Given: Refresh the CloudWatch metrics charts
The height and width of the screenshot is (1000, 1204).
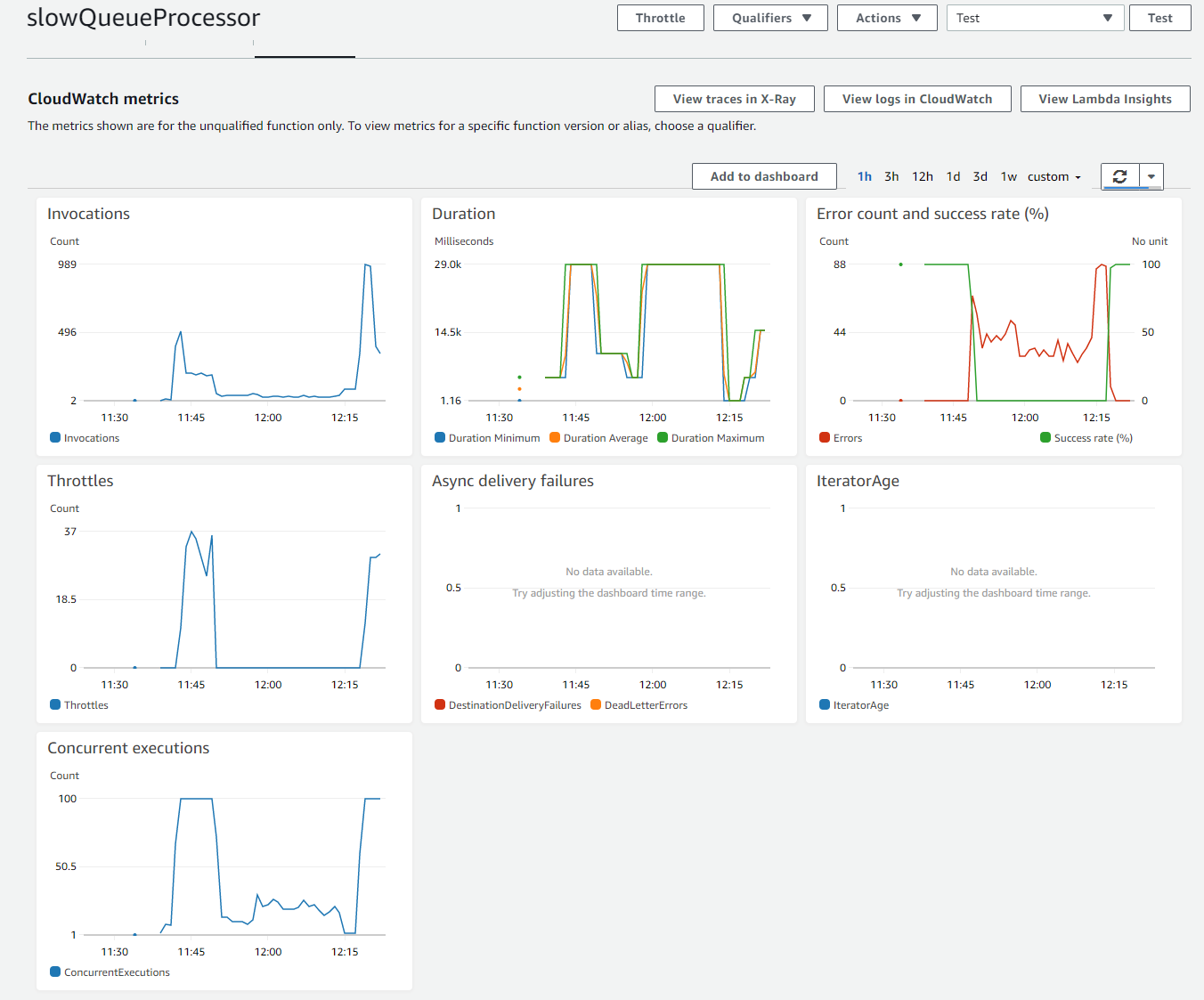Looking at the screenshot, I should pyautogui.click(x=1119, y=176).
